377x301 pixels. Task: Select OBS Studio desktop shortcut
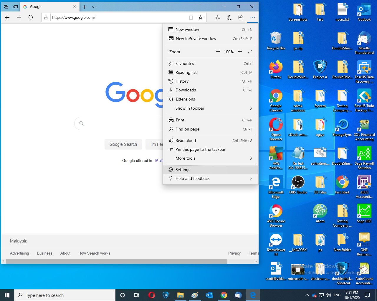click(x=298, y=185)
